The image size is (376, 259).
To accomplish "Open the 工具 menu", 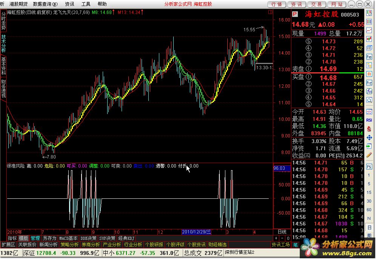I will [86, 4].
